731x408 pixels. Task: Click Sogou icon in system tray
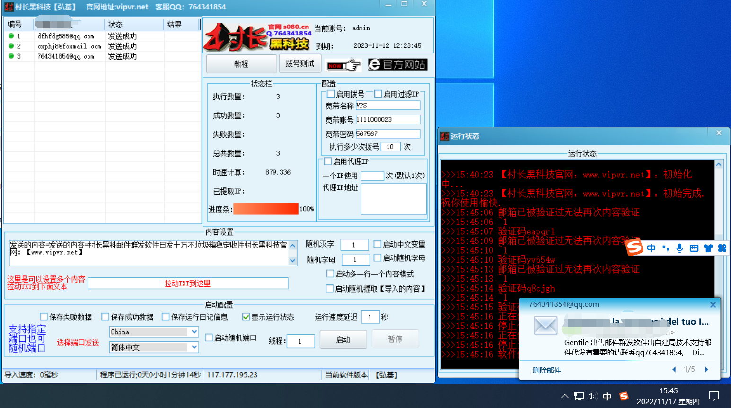(624, 396)
